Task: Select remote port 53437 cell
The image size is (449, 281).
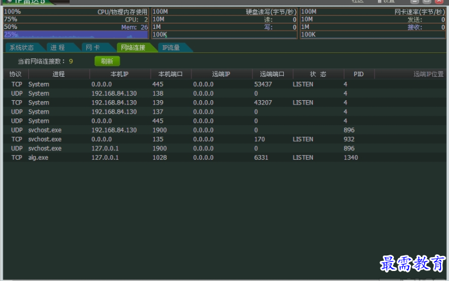Action: pos(263,84)
